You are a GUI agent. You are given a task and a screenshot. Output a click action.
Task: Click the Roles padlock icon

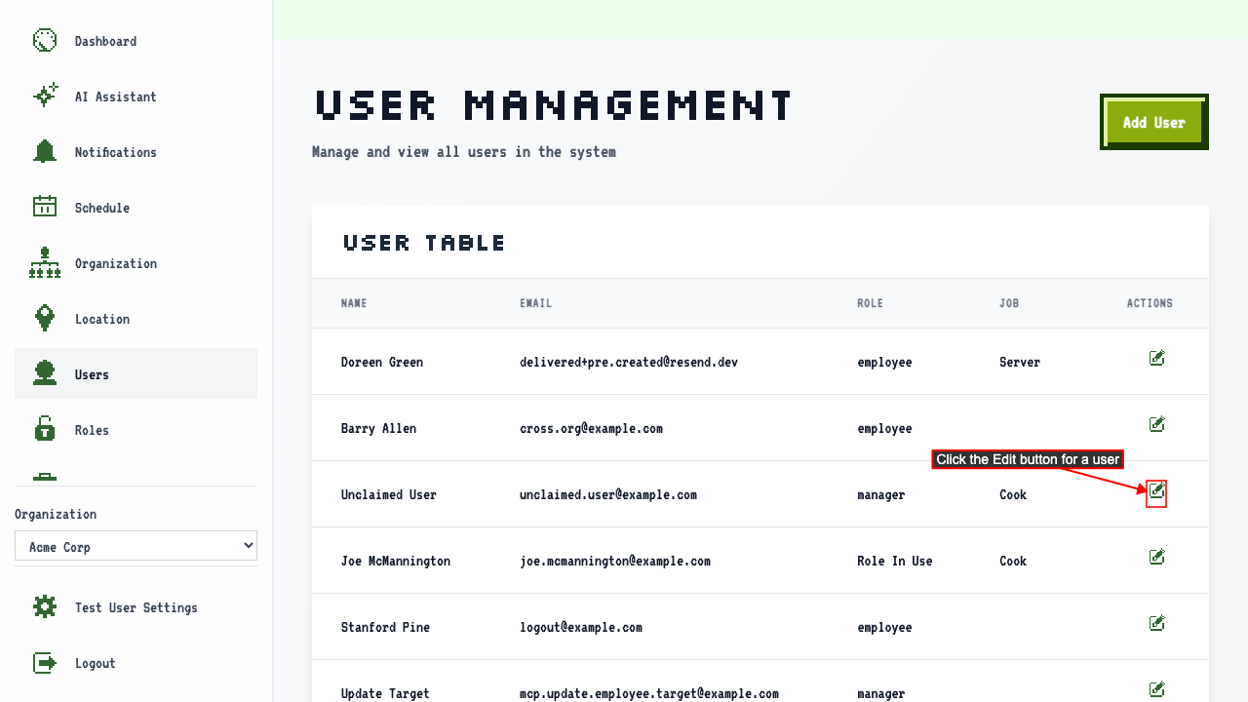point(45,429)
